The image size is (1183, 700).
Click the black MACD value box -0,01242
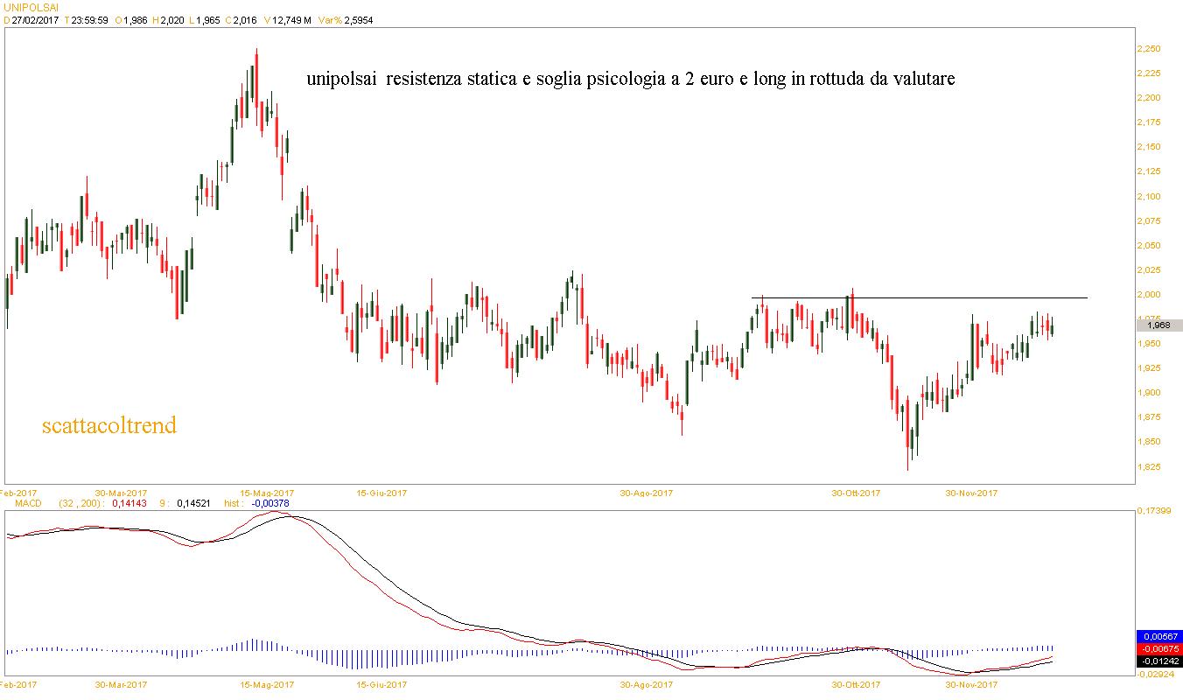point(1158,661)
